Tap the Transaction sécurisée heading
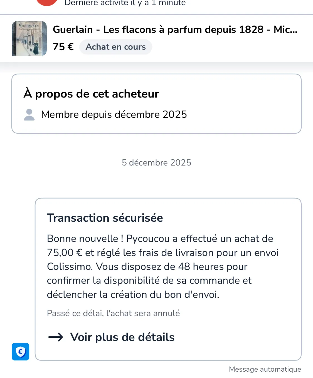Screen dimensions: 313x378 click(105, 218)
